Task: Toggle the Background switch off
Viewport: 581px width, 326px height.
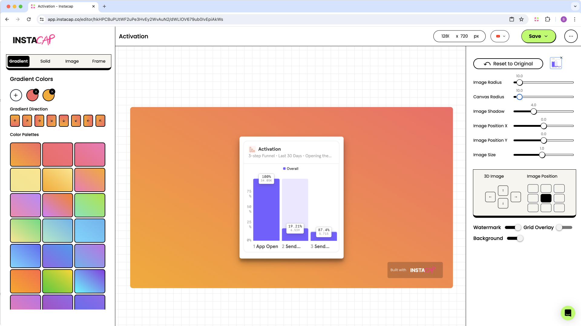Action: (515, 238)
